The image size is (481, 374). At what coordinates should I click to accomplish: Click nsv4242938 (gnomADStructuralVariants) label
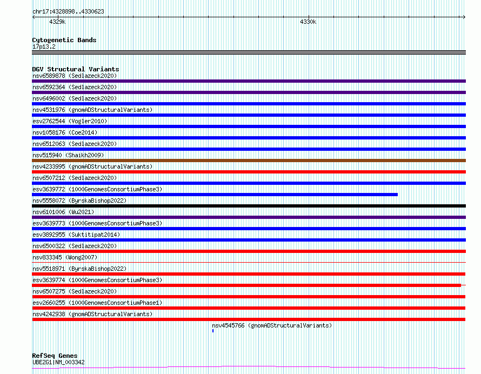click(92, 314)
